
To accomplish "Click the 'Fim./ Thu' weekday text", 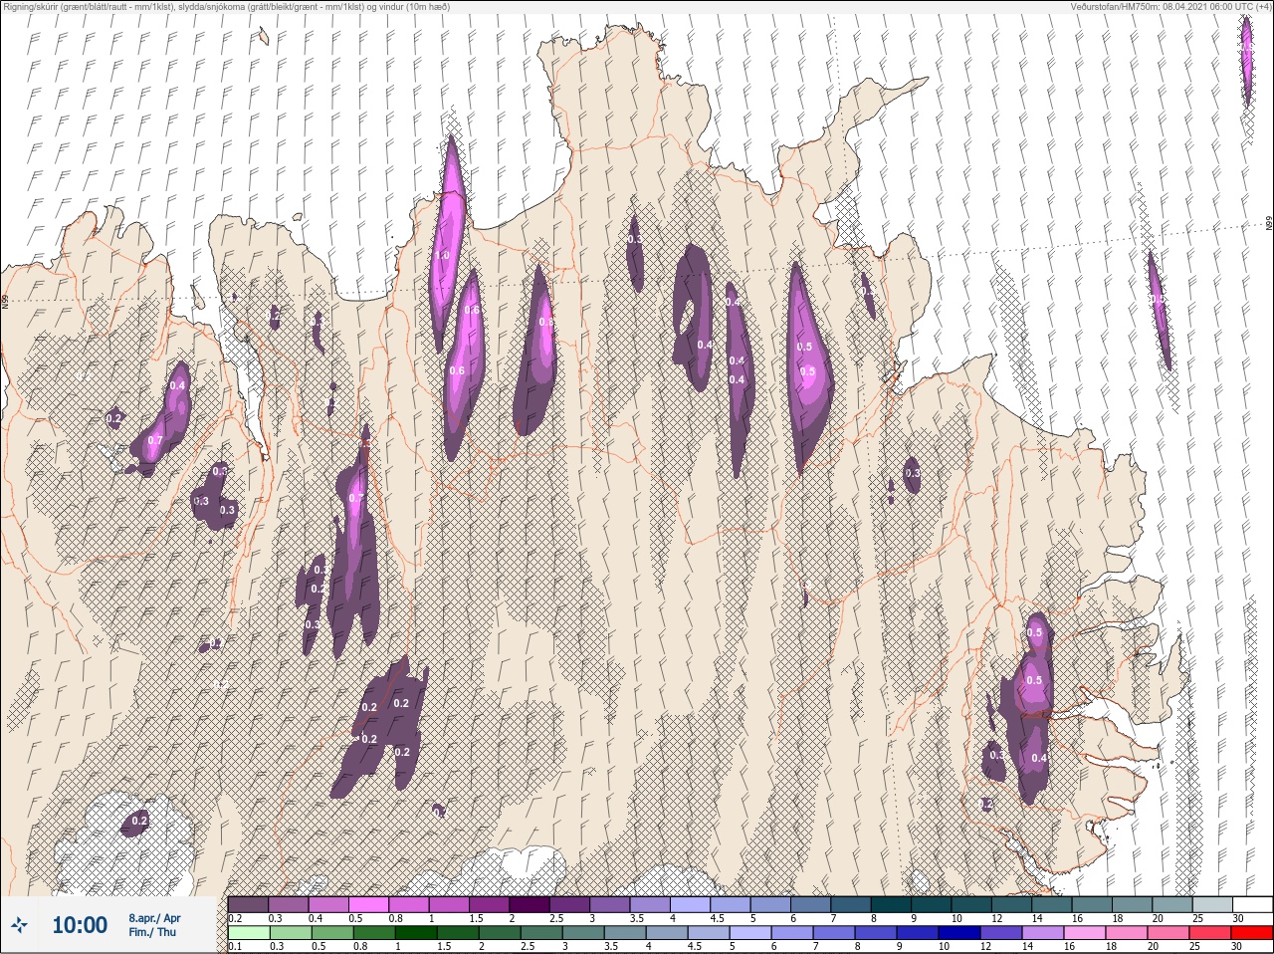I will 152,932.
